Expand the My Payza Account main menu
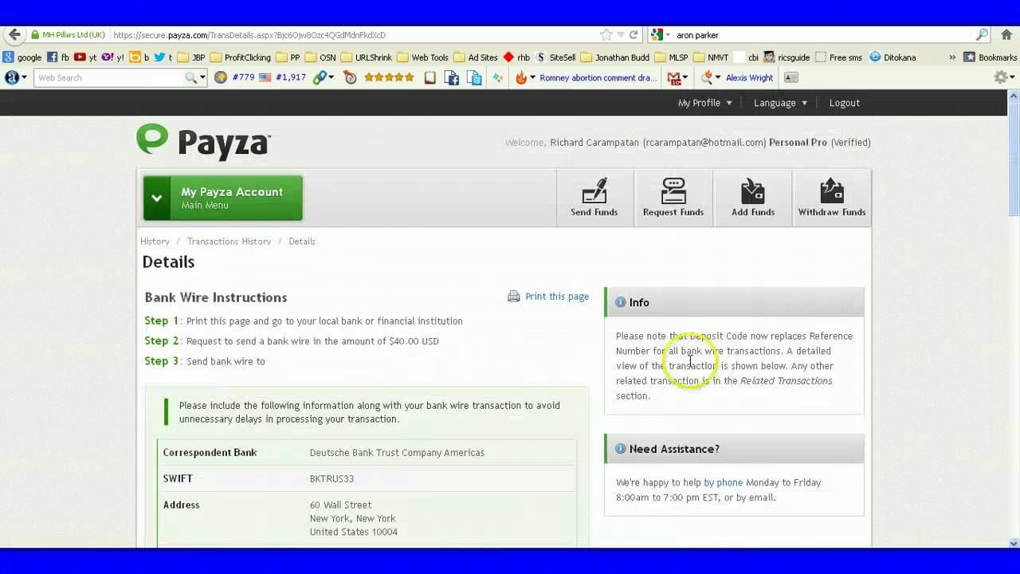 coord(223,198)
